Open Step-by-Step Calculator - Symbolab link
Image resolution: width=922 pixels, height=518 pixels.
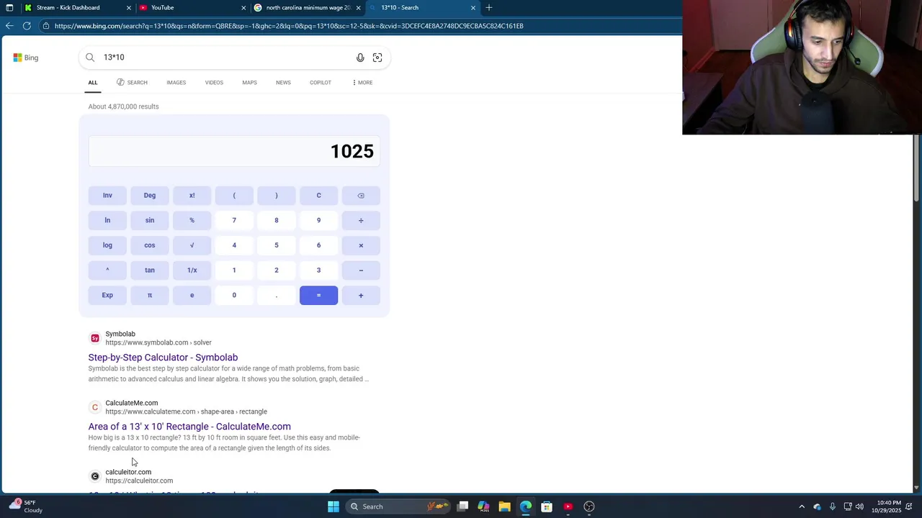click(163, 358)
